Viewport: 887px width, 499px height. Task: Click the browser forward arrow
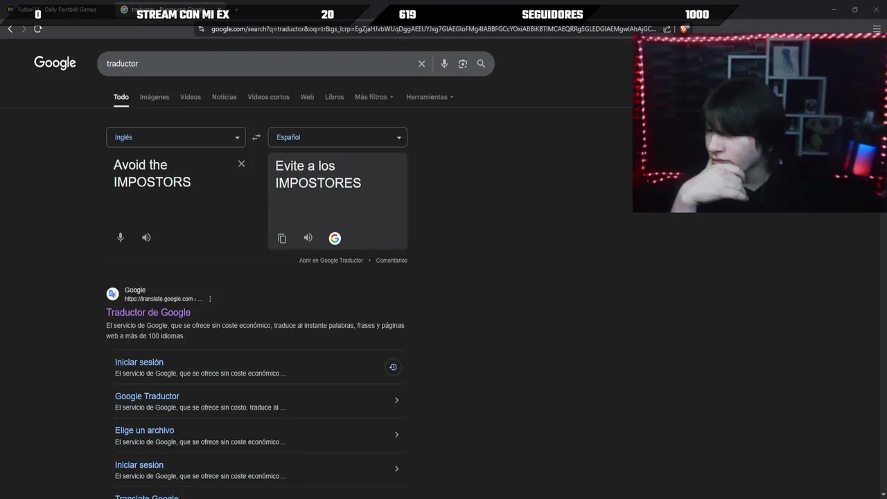click(24, 28)
